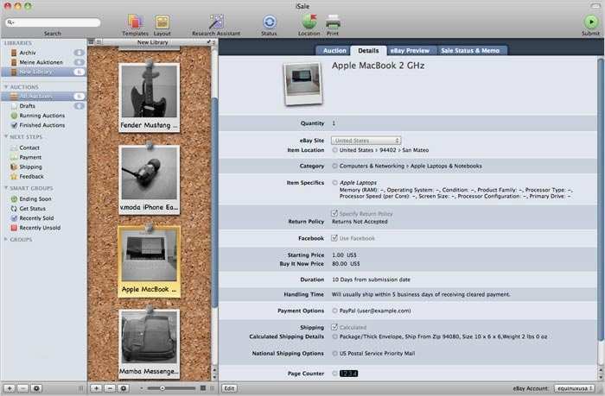
Task: Open the Templates toolbar icon
Action: 135,22
